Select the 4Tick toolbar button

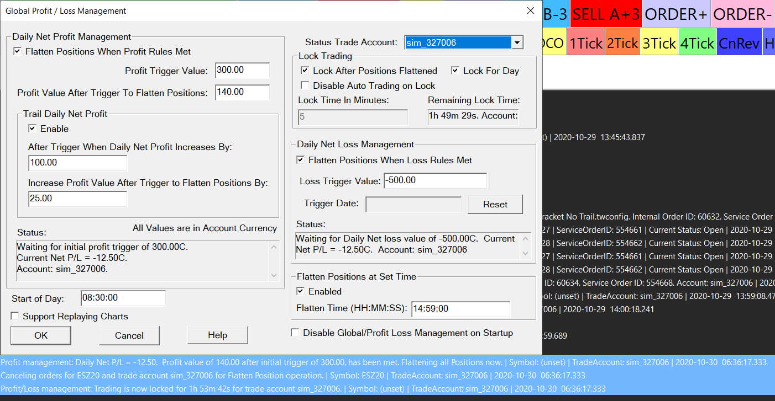[697, 43]
